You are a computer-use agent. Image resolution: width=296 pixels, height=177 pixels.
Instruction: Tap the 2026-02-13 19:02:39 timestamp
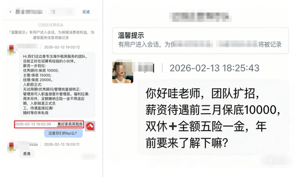pos(33,124)
